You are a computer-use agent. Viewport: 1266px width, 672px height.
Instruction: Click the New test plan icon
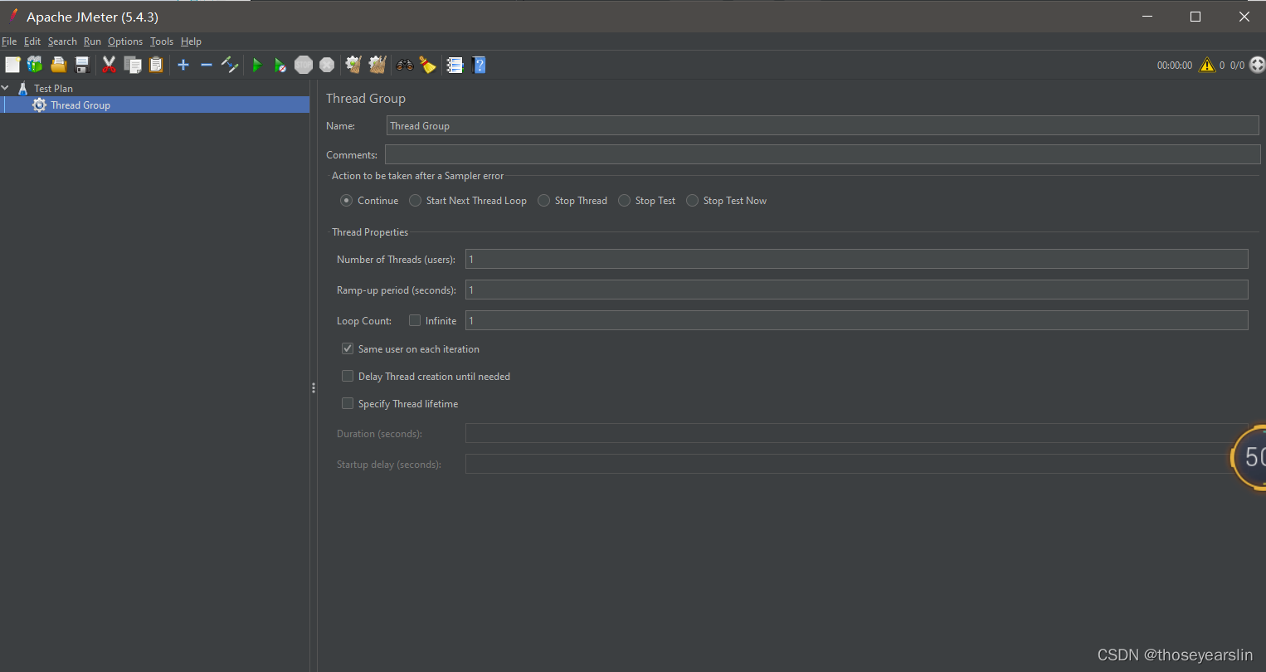click(x=12, y=65)
